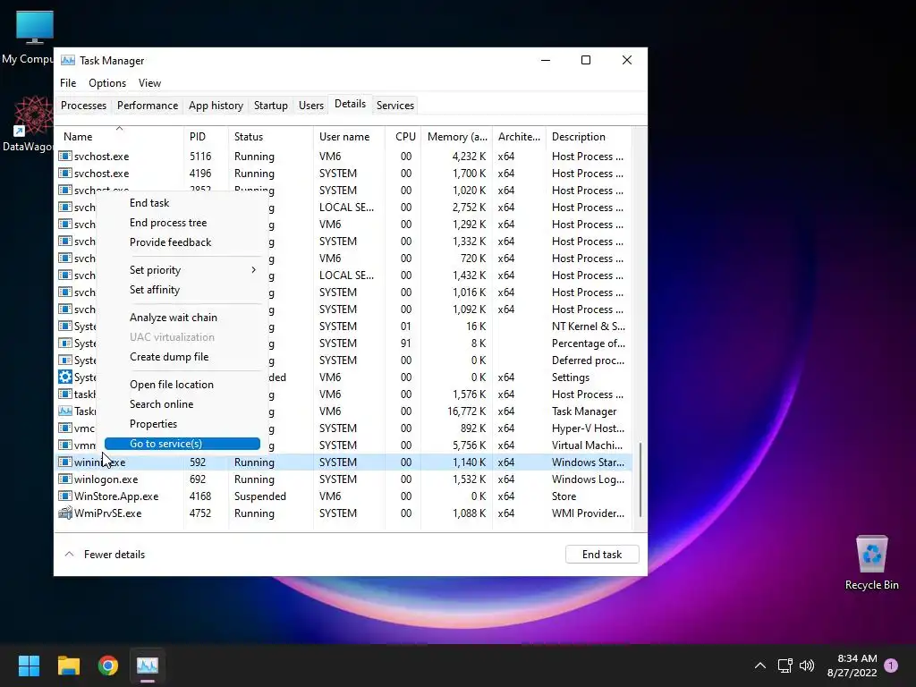Open the File menu
This screenshot has height=687, width=916.
click(68, 83)
